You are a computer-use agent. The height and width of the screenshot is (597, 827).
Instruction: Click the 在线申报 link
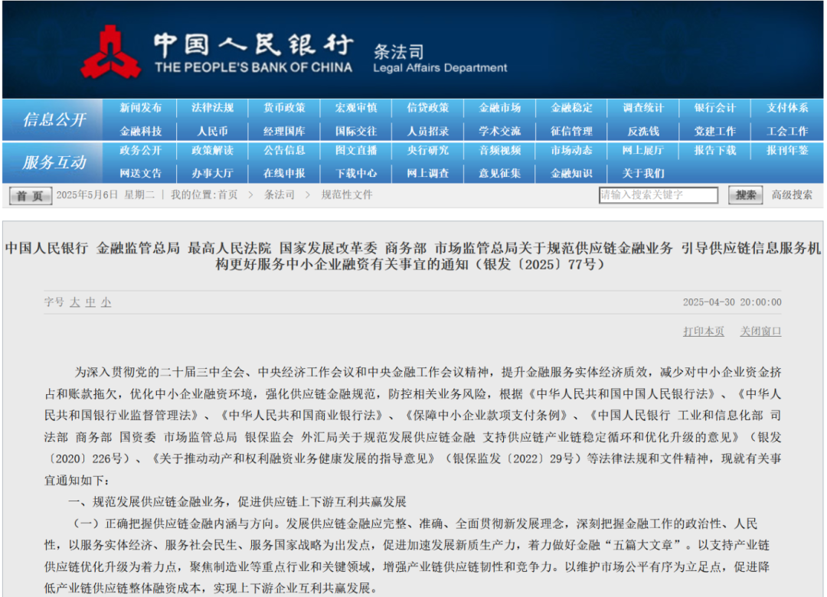[x=284, y=174]
